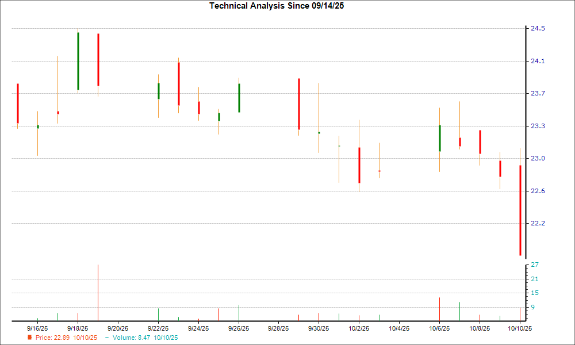Click the Volume: 8.47 legend text
The image size is (575, 345).
click(x=145, y=338)
